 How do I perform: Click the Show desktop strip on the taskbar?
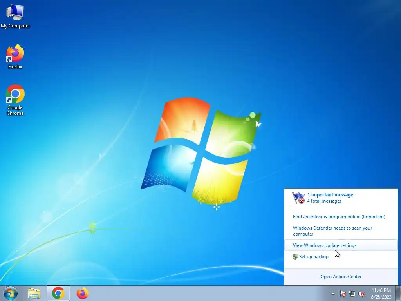(x=398, y=293)
